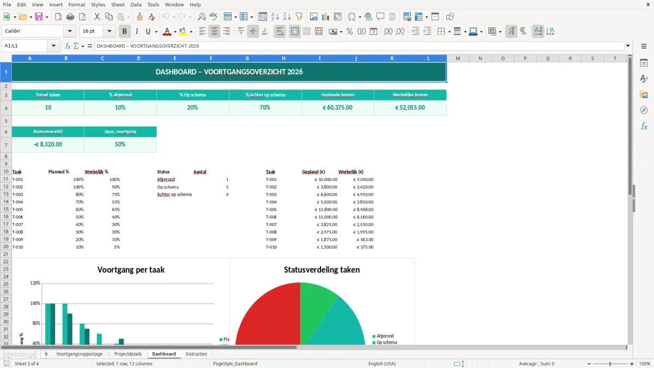Image resolution: width=654 pixels, height=368 pixels.
Task: Click the Insert Image icon
Action: point(314,17)
